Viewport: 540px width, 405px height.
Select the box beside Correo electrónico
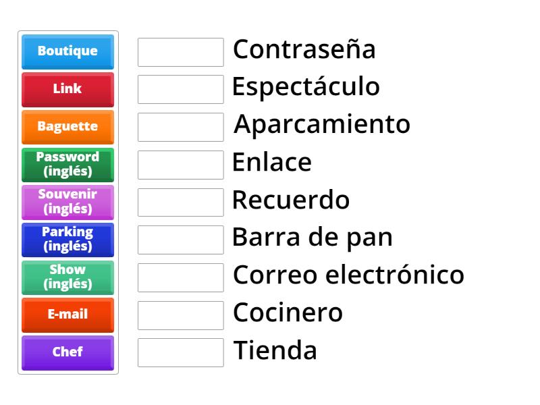180,277
